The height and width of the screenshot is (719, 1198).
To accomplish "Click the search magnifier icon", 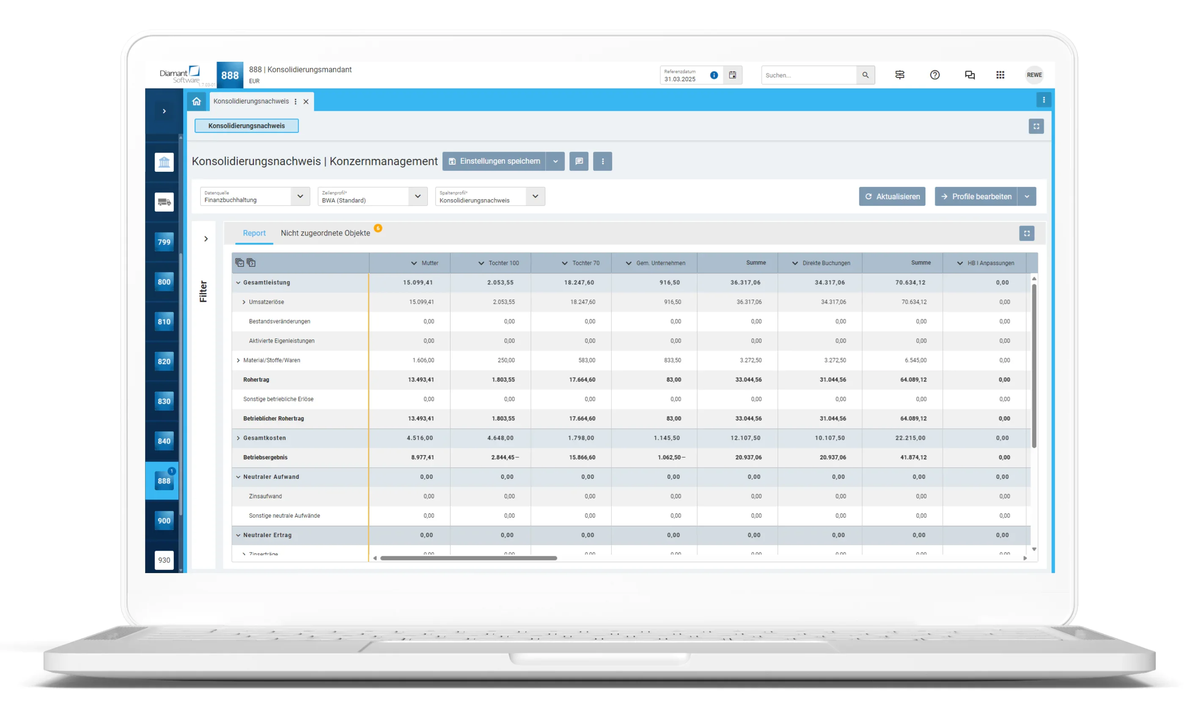I will 865,75.
